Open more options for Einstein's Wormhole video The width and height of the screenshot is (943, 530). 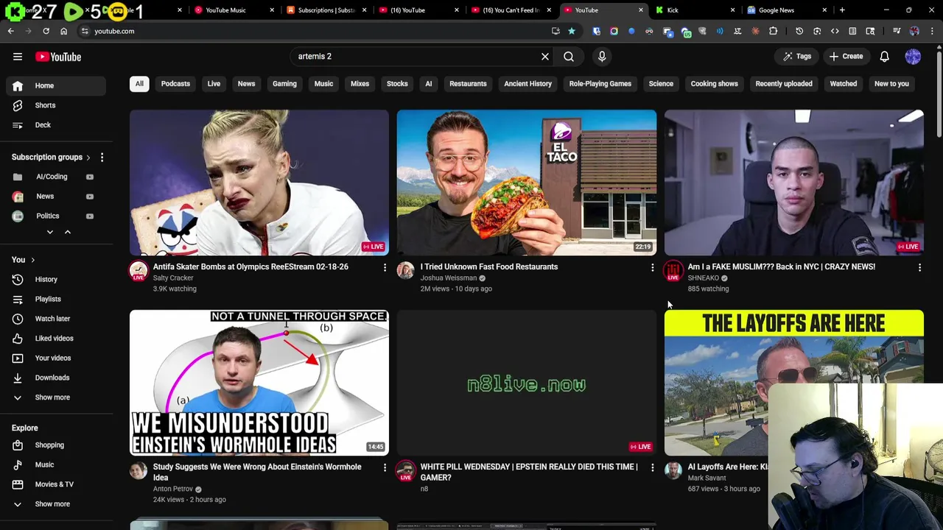click(x=385, y=467)
